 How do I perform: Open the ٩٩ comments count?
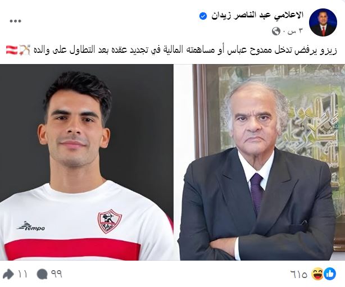(57, 274)
